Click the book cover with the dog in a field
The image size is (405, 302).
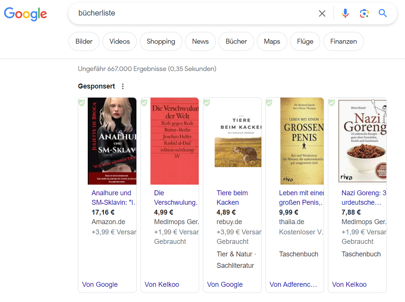[x=238, y=141]
